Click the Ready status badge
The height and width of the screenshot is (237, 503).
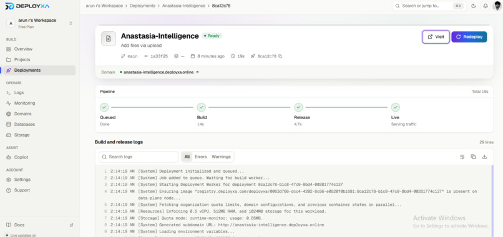coord(212,36)
